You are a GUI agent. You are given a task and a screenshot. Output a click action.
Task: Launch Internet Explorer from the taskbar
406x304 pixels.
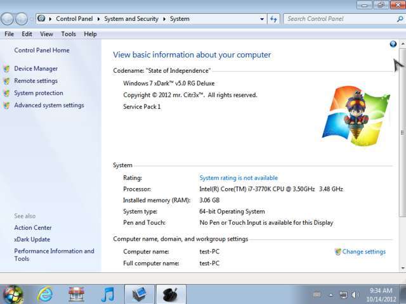[x=45, y=294]
